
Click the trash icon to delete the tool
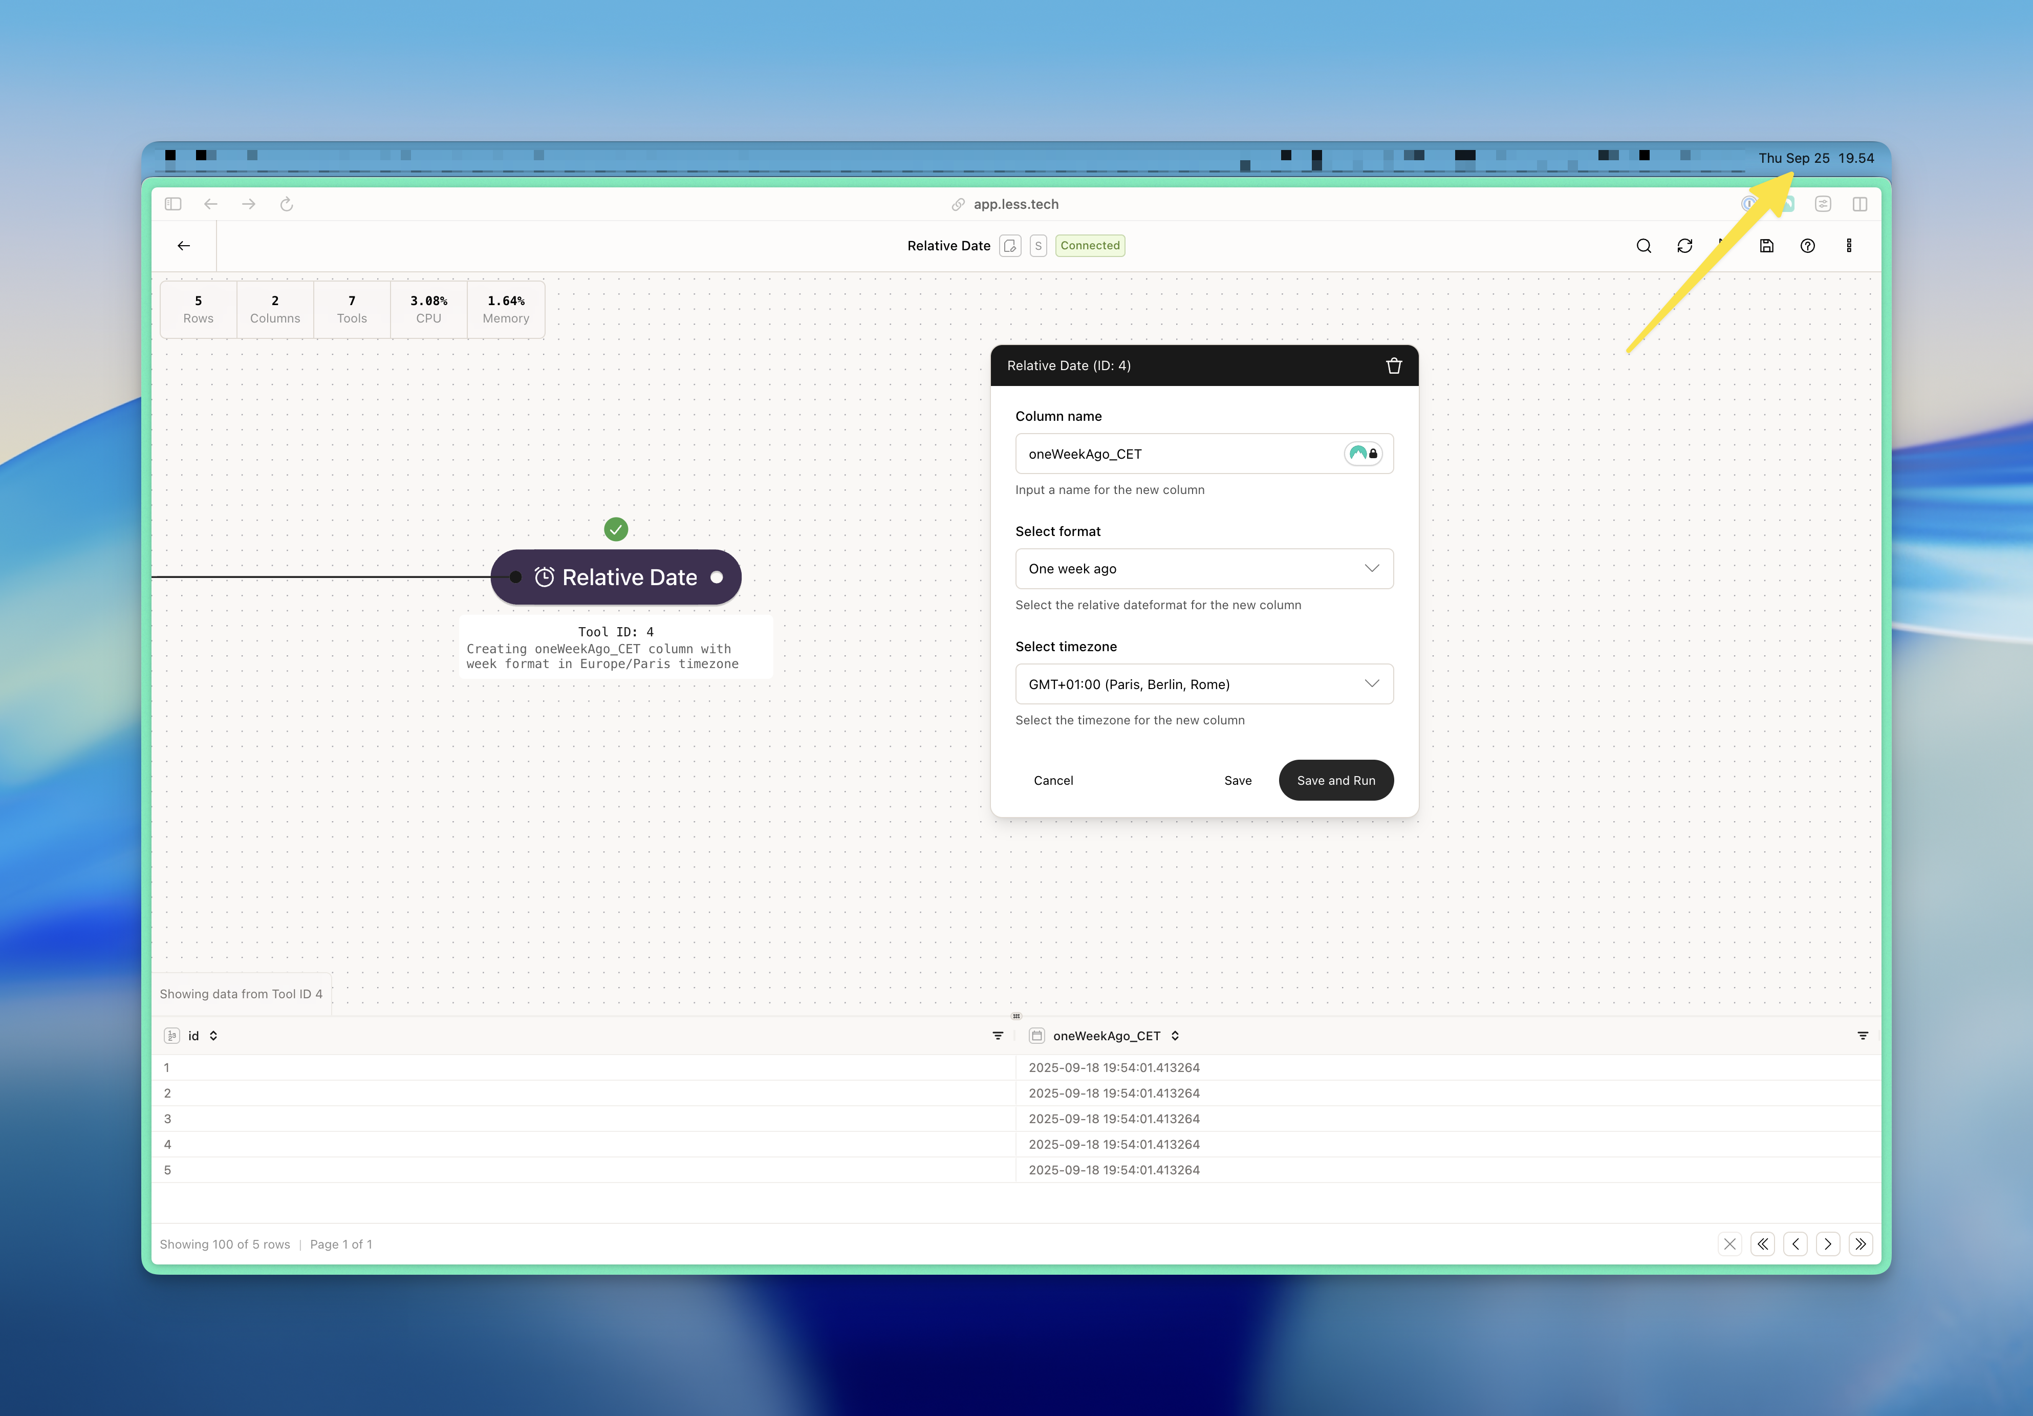click(1394, 366)
